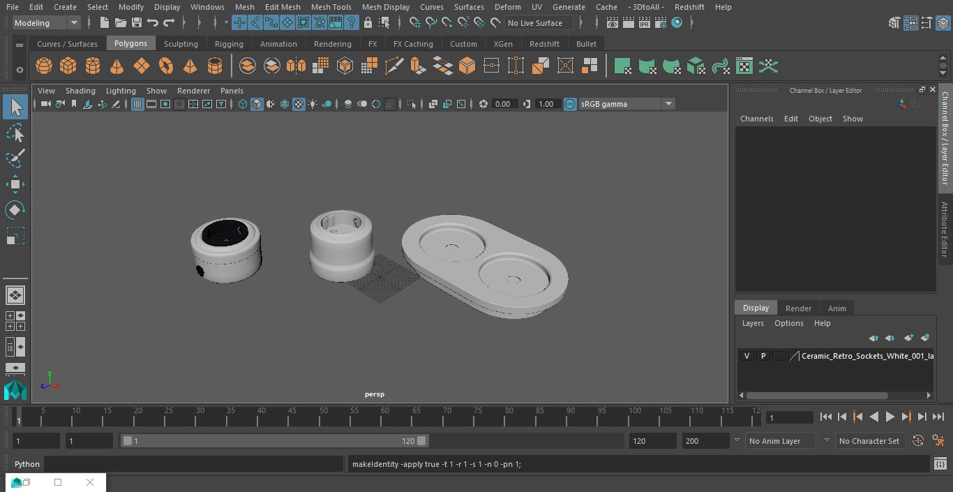Screen dimensions: 953x492
Task: Select the Paint selection tool
Action: click(x=15, y=158)
